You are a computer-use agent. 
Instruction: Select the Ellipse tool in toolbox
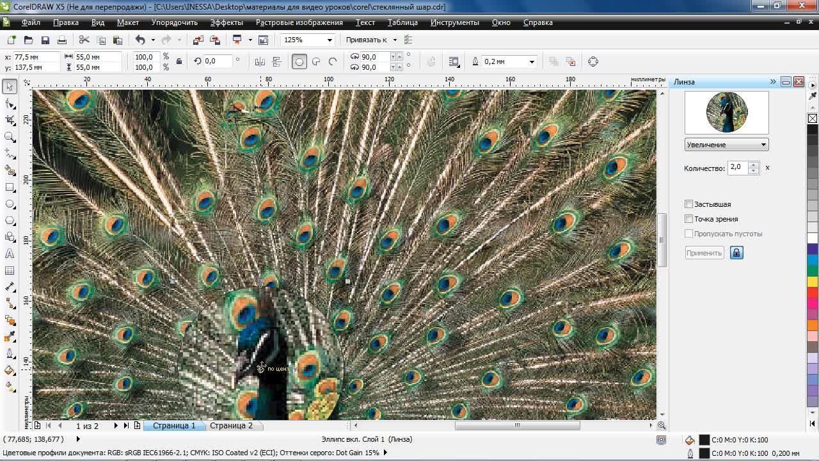10,204
